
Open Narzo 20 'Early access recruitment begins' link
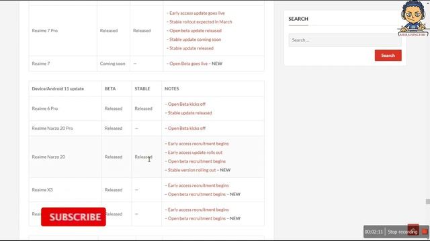[198, 143]
